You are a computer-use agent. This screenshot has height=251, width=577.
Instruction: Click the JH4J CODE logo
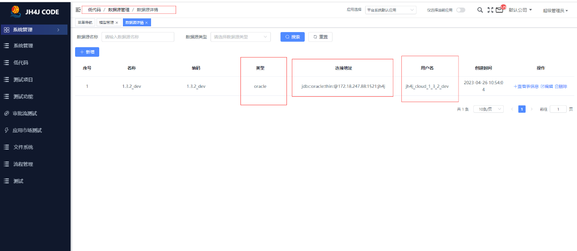coord(35,12)
